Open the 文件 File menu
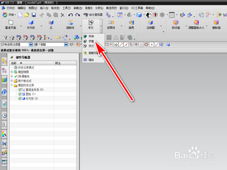227x170 pixels. coord(10,8)
